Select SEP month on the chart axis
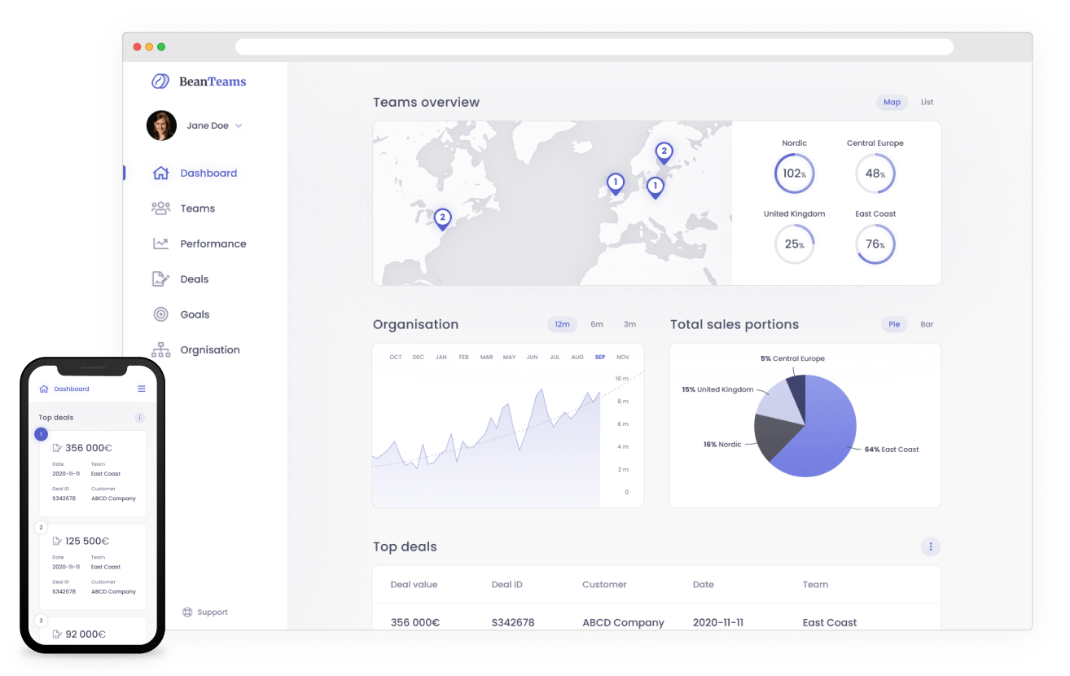 pyautogui.click(x=600, y=357)
